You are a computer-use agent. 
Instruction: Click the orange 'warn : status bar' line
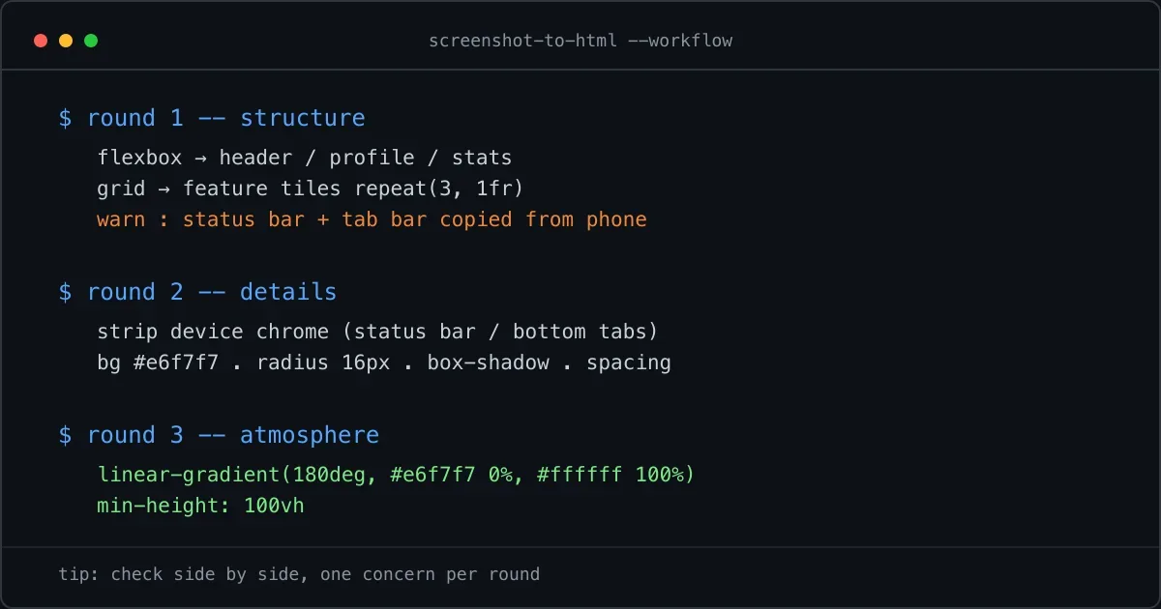pos(372,219)
